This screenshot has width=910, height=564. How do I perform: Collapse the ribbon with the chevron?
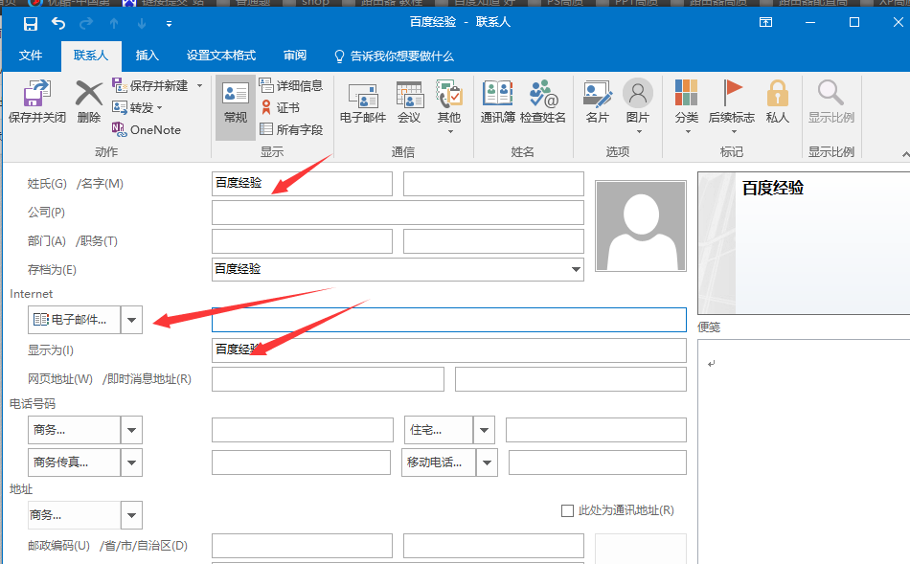point(905,154)
